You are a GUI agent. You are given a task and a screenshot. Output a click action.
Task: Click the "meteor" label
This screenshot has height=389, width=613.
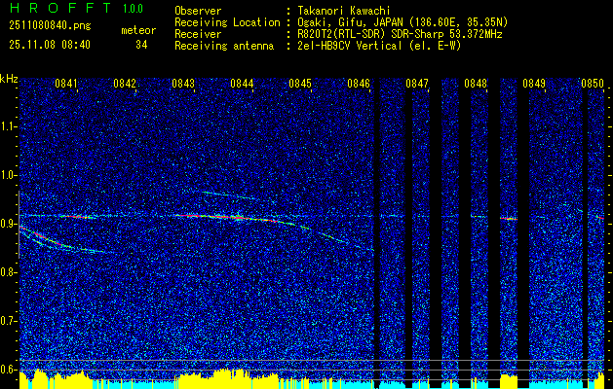click(x=138, y=30)
